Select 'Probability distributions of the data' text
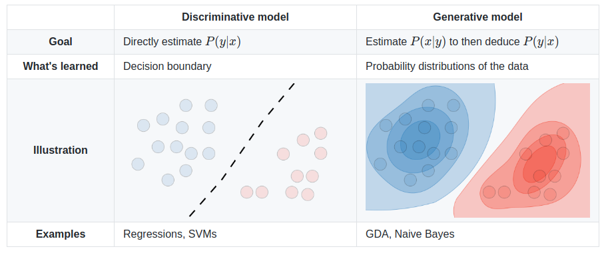Screen dimensions: 610x253 (447, 66)
